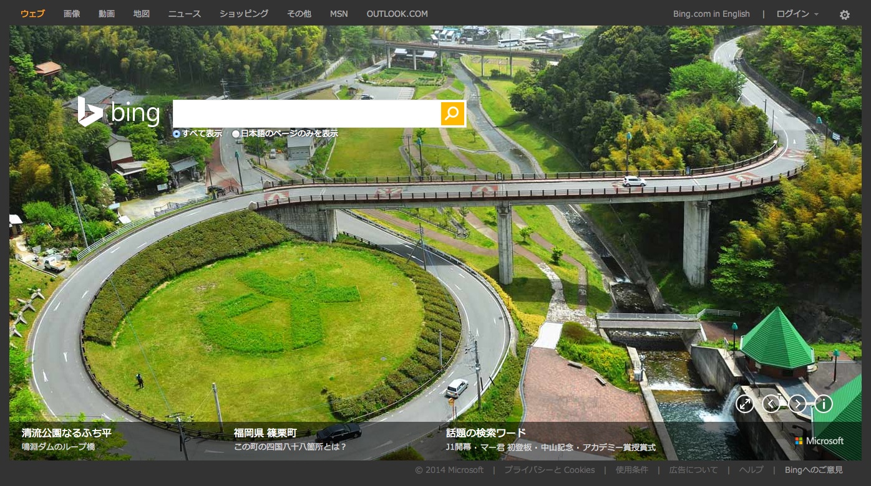Open the その他 menu
Viewport: 871px width, 486px height.
[299, 14]
